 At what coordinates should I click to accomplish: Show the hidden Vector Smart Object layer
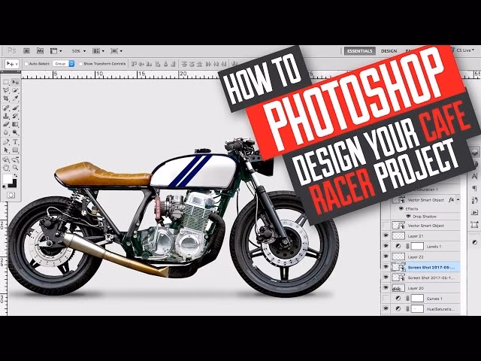[x=386, y=226]
